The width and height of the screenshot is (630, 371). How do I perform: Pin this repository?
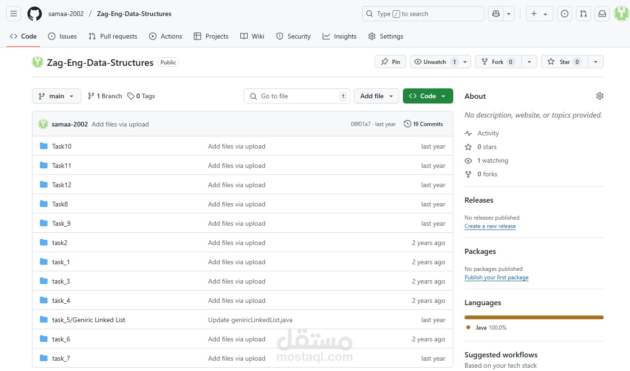(390, 62)
